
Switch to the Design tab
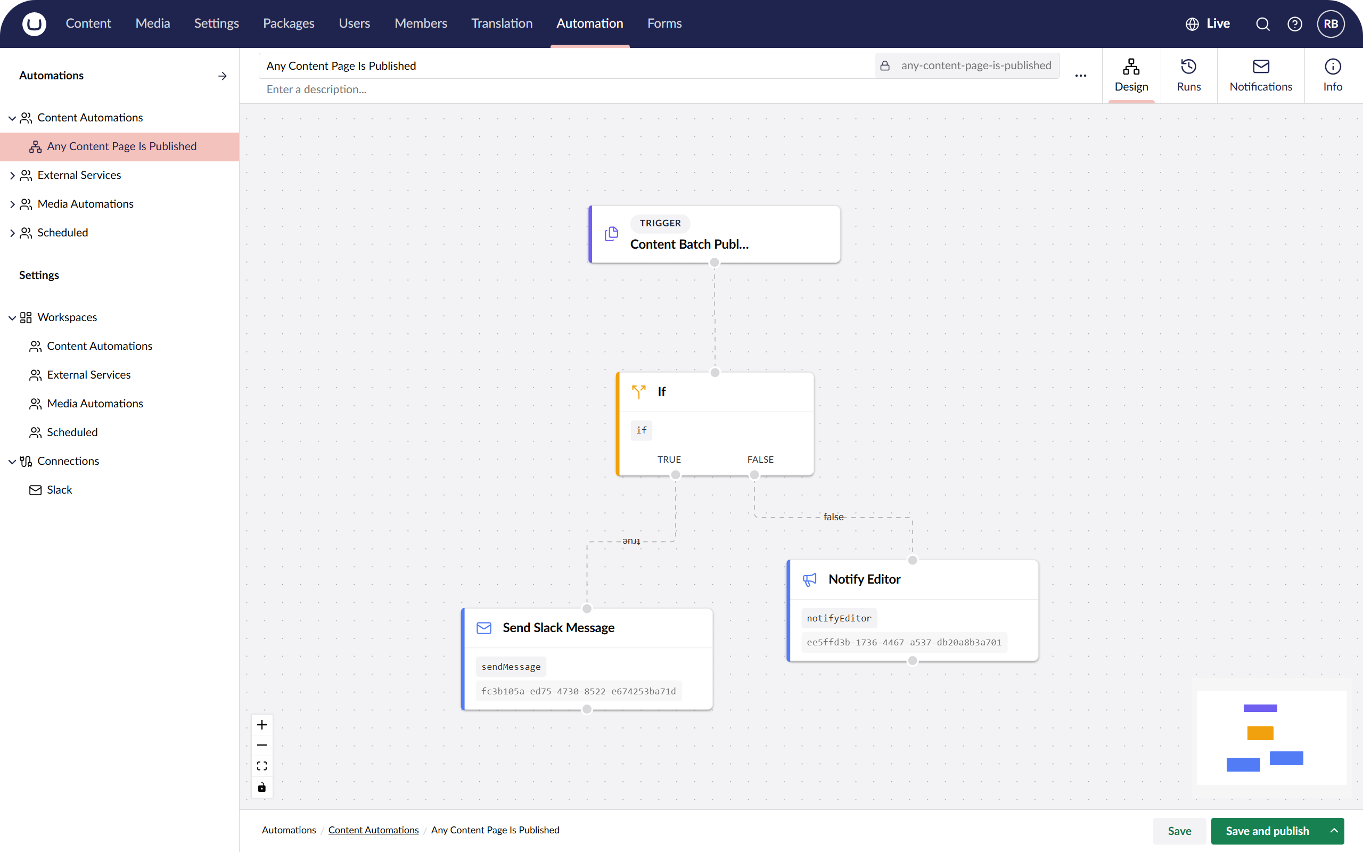coord(1131,76)
